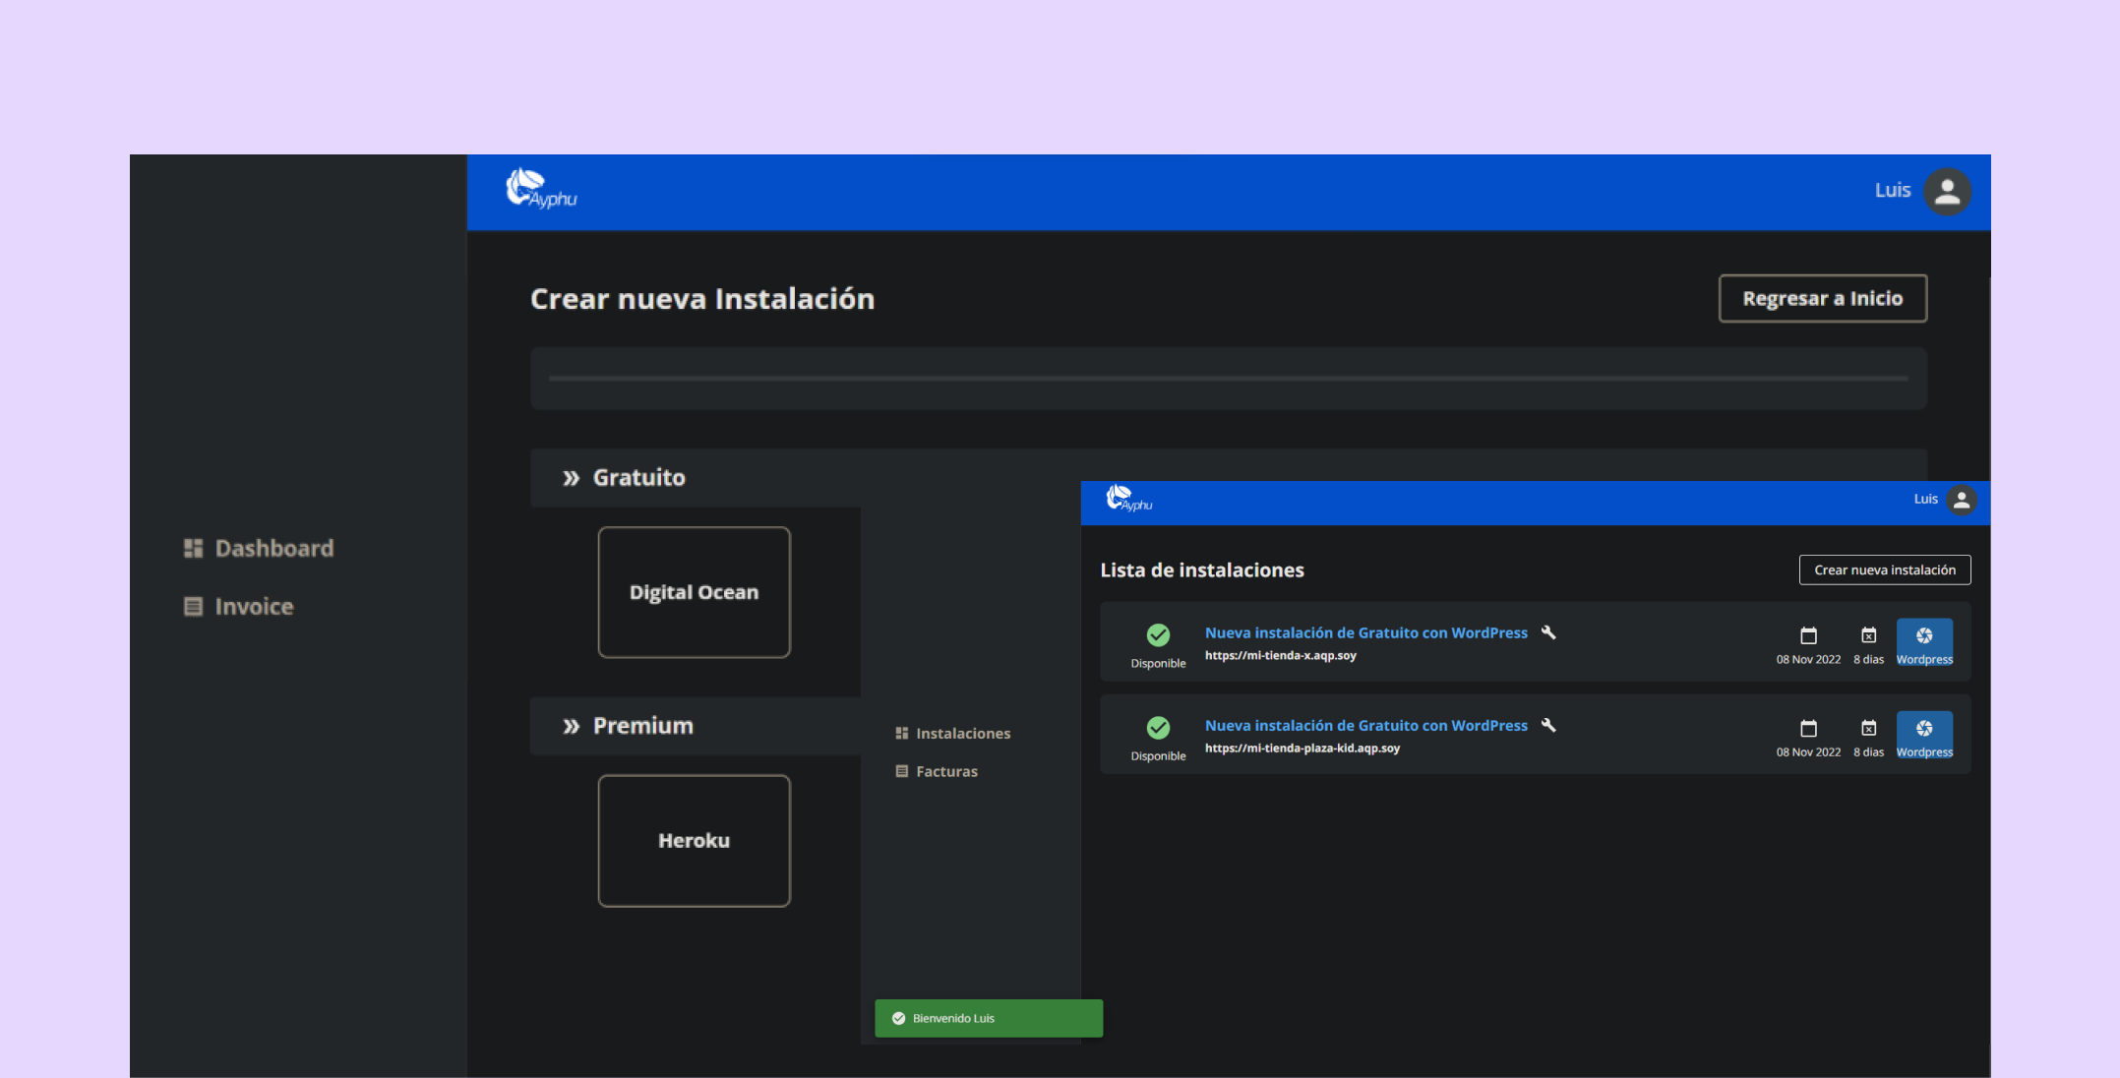Click Crear nueva instalación button
This screenshot has height=1078, width=2120.
(x=1884, y=569)
